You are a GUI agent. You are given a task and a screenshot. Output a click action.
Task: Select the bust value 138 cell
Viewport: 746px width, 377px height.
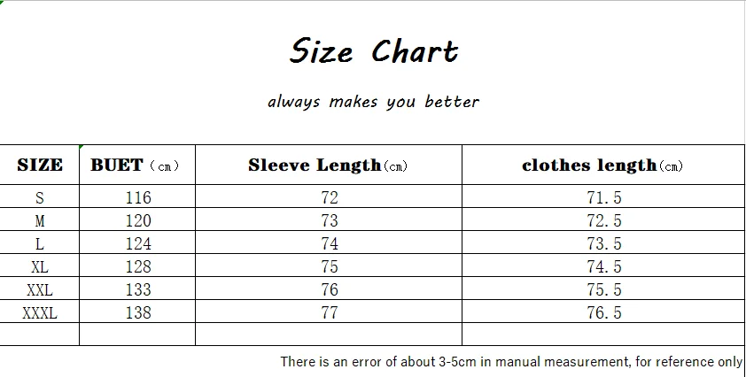point(138,312)
